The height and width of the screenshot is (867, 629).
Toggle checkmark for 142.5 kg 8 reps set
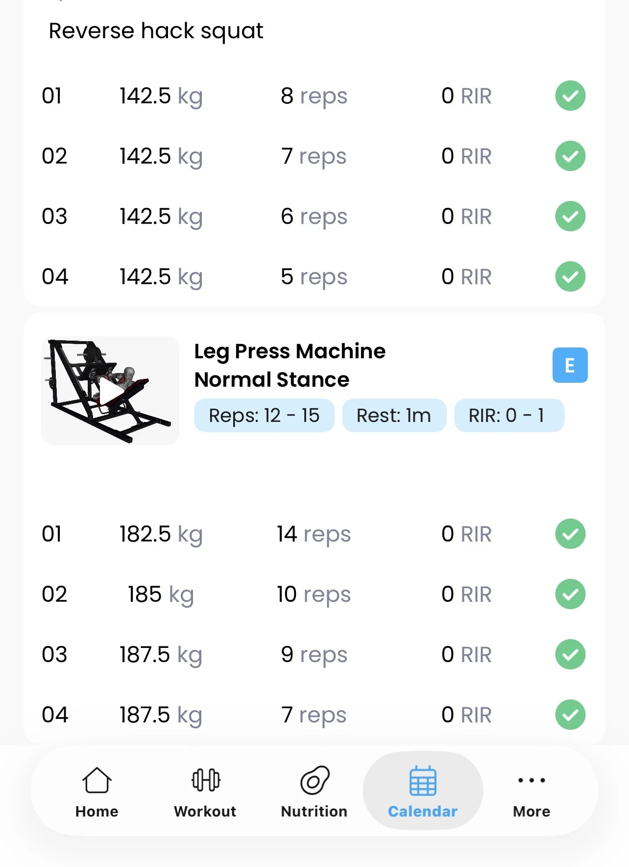pos(570,96)
